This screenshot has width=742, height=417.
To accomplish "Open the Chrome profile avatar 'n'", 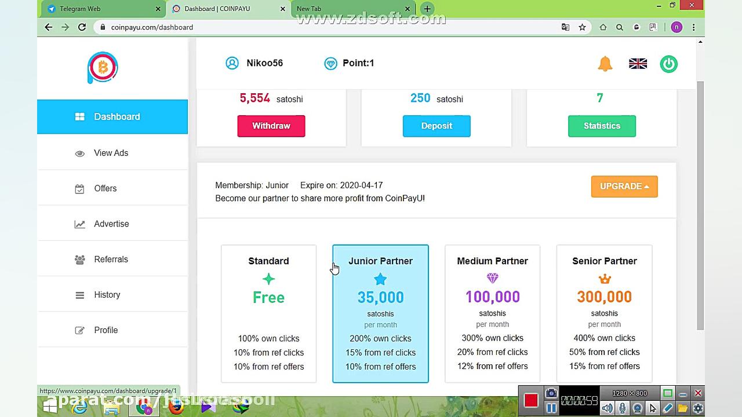I will point(676,27).
